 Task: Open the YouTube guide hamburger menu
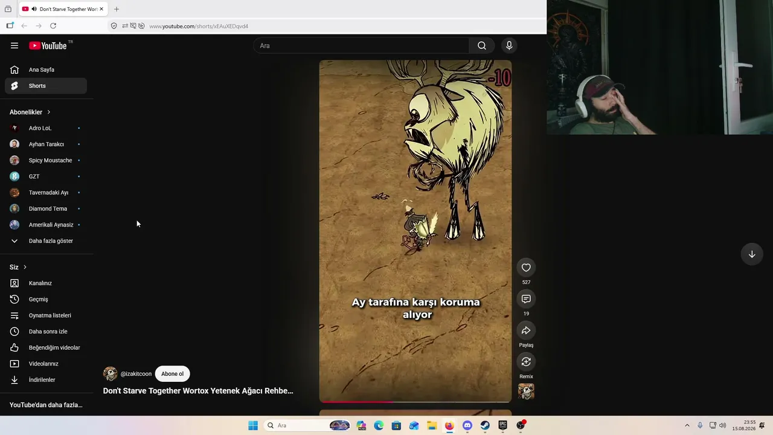[14, 45]
